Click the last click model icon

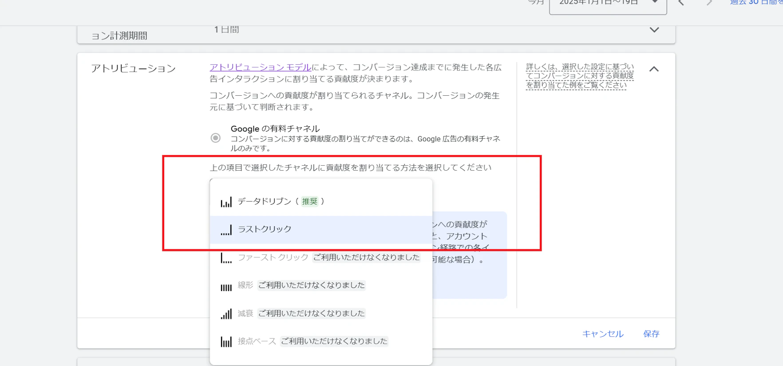pyautogui.click(x=226, y=230)
